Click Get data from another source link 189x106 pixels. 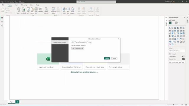[x=84, y=72]
